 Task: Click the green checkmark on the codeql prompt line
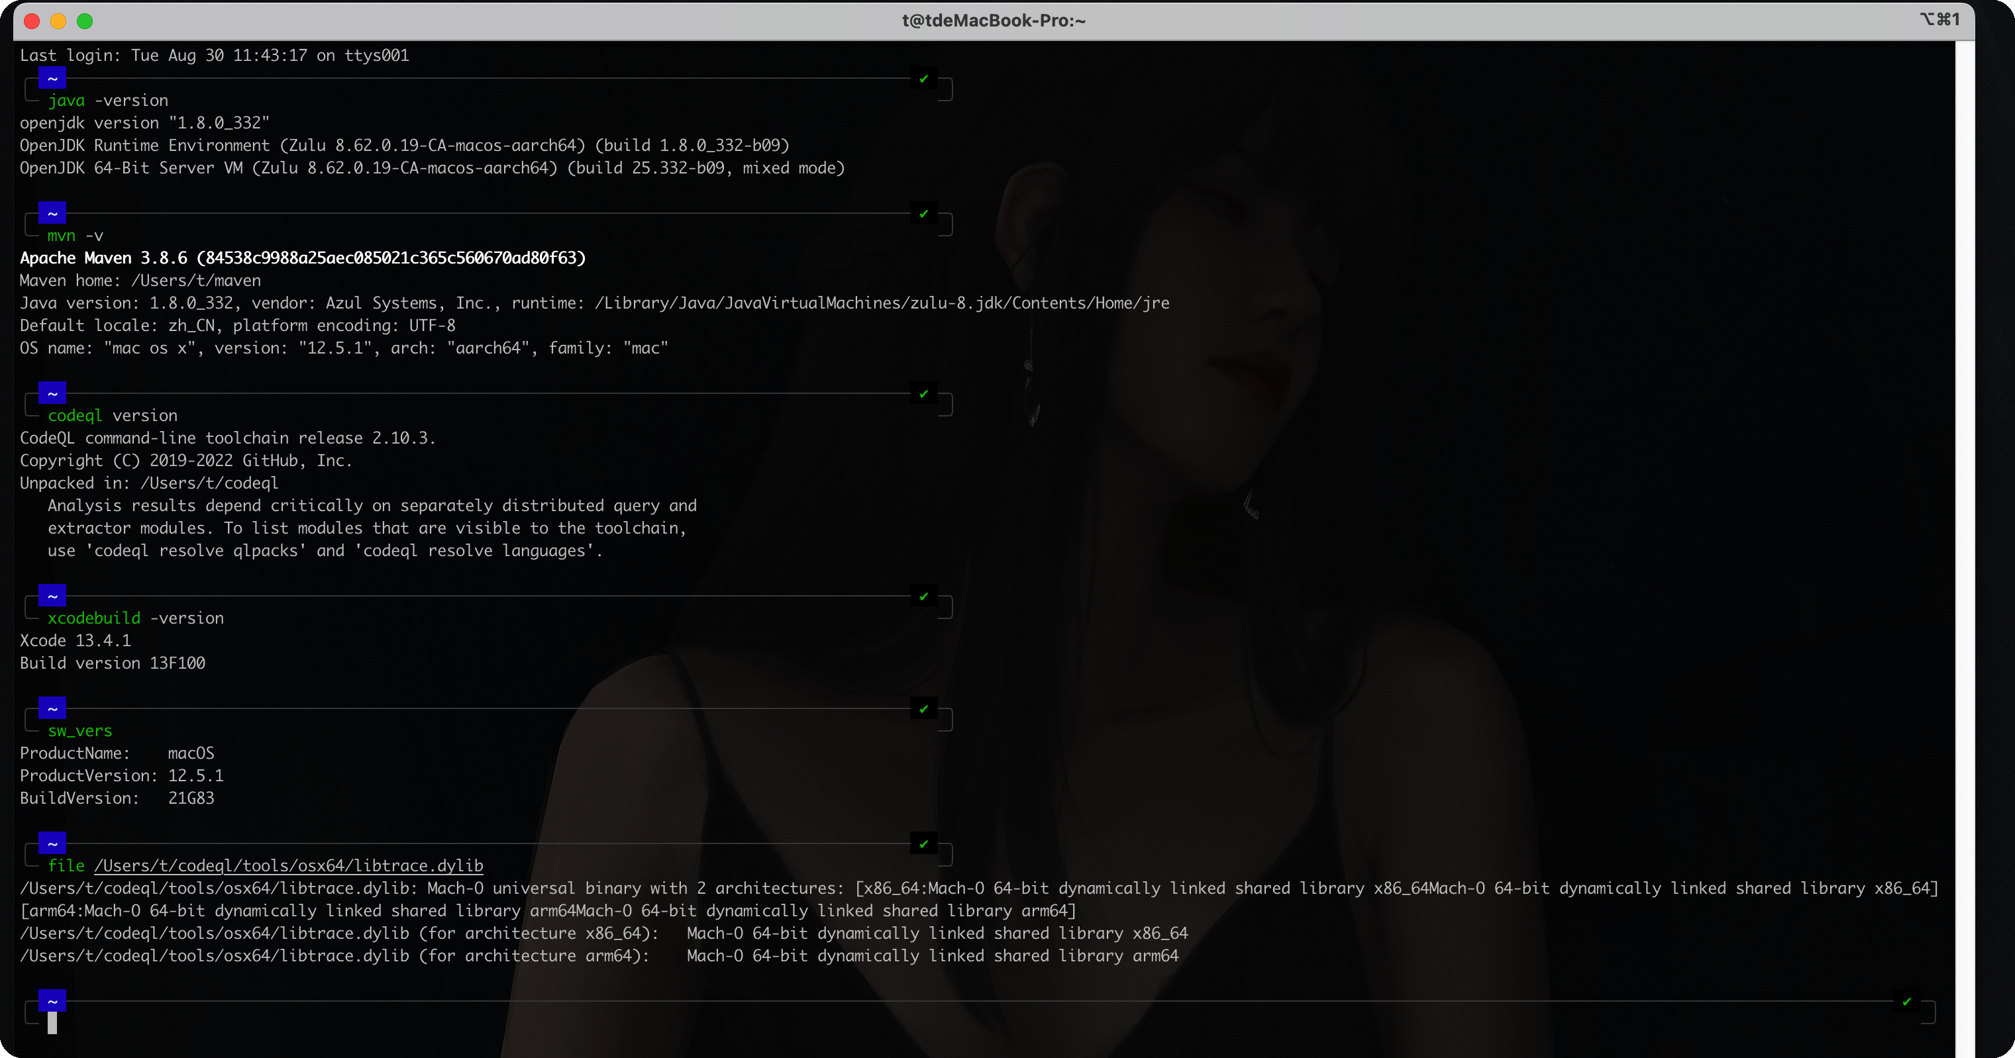pyautogui.click(x=924, y=393)
